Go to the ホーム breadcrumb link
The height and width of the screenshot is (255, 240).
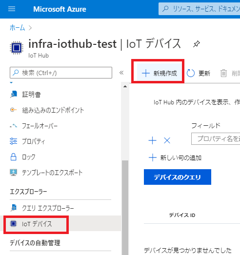coord(17,28)
